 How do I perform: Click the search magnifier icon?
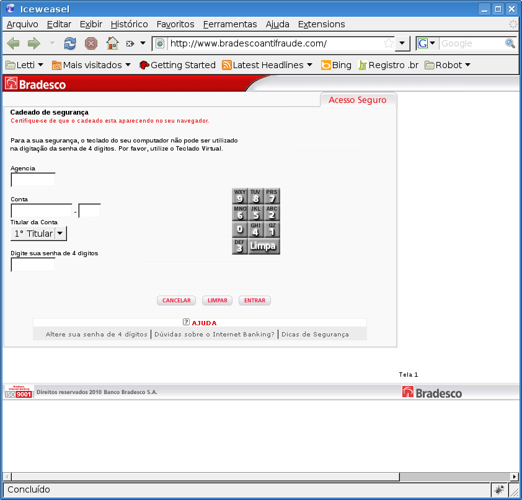click(510, 43)
